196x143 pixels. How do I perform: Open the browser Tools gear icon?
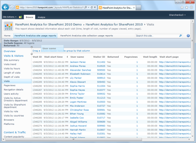(191, 7)
